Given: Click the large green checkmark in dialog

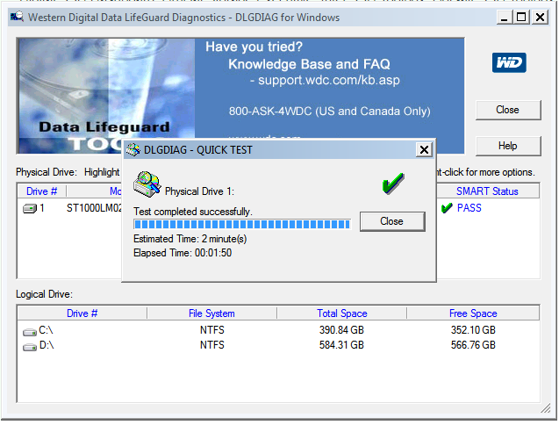Looking at the screenshot, I should [393, 184].
